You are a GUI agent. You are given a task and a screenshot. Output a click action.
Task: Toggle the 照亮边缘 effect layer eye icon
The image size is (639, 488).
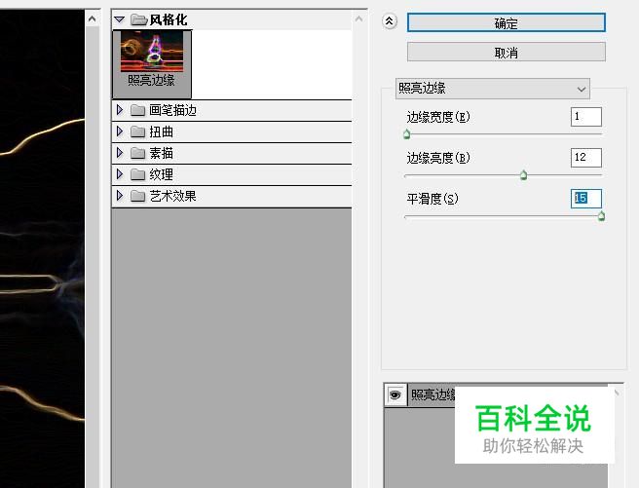click(395, 394)
